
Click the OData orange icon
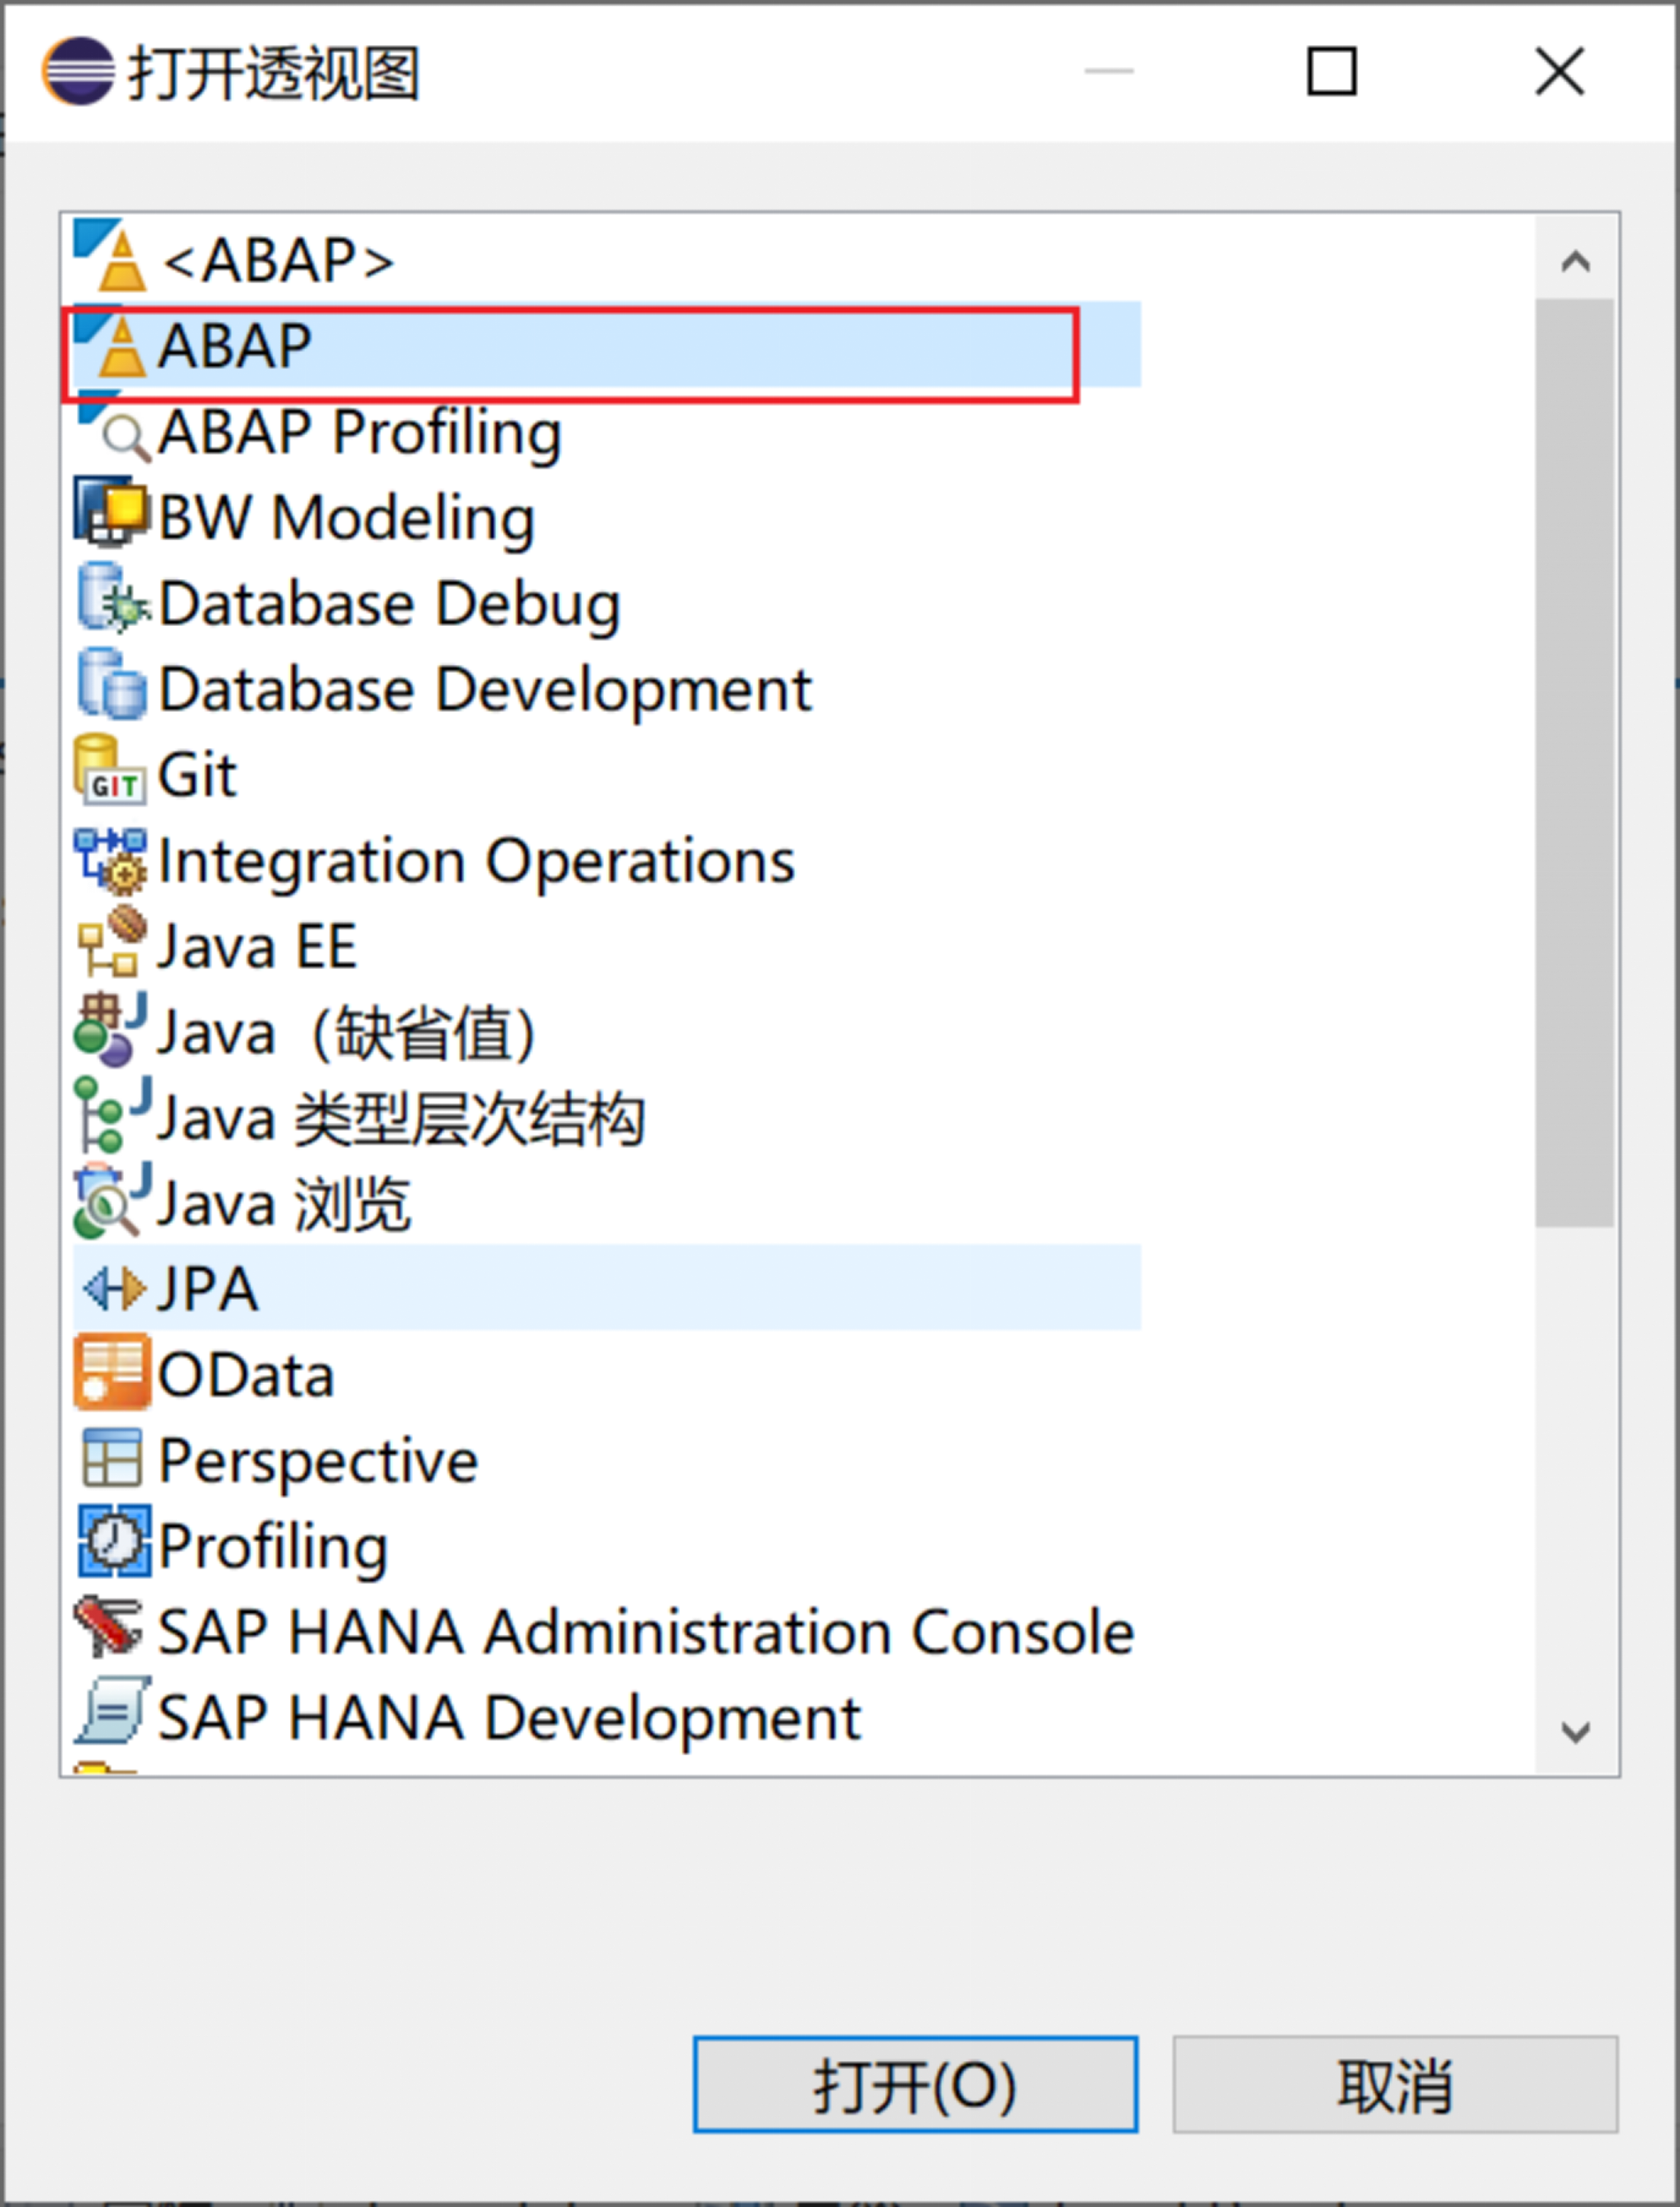pos(112,1371)
